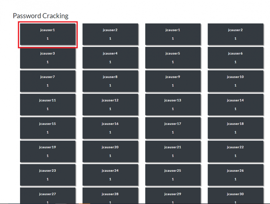Open the jcauser15 card
The image size is (270, 204).
pos(48,128)
